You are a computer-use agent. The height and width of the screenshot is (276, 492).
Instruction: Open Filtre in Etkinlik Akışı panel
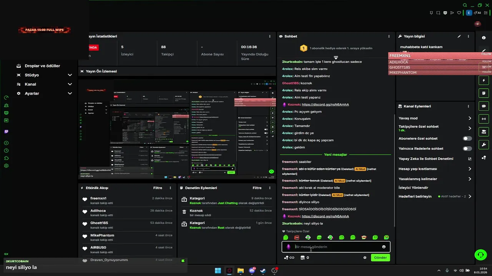(158, 188)
